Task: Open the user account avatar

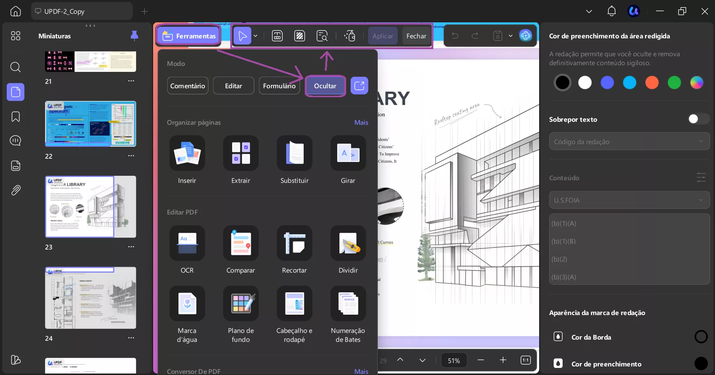Action: tap(634, 11)
